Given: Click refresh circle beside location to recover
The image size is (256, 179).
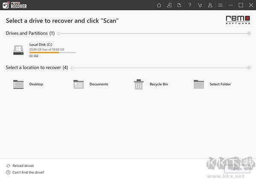Looking at the screenshot, I should 72,68.
